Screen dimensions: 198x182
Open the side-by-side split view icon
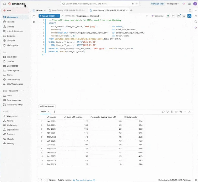pos(190,10)
